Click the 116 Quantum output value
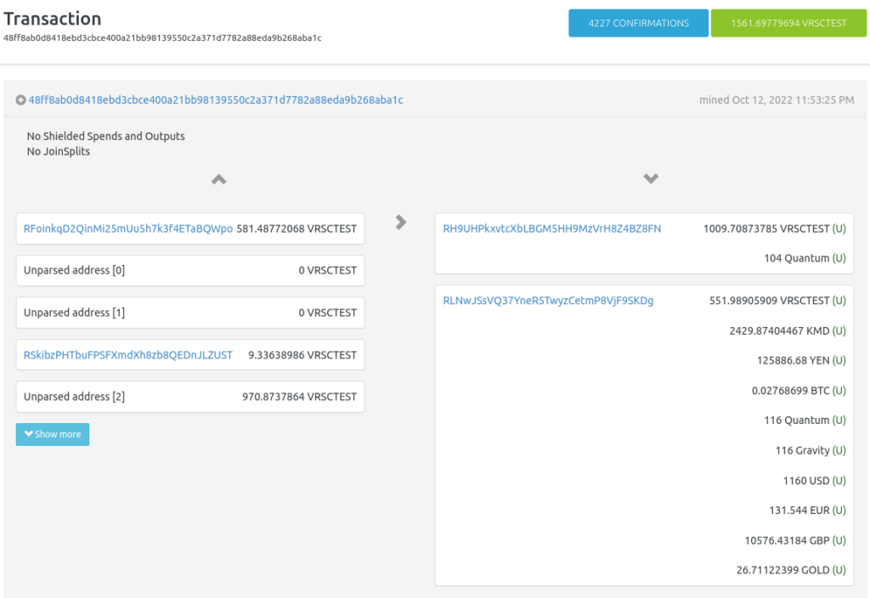 pos(797,420)
